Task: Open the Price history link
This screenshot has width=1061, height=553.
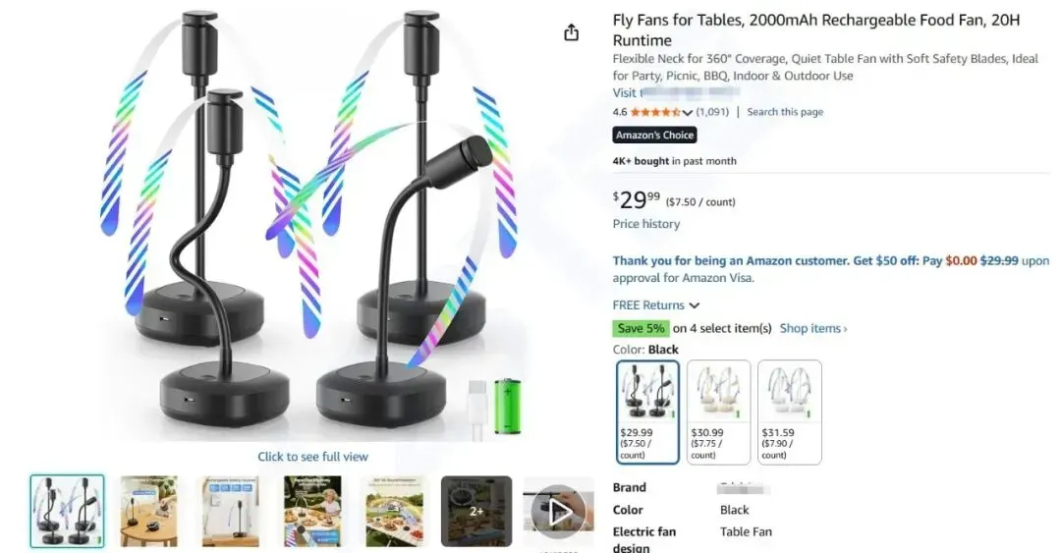Action: (x=646, y=224)
